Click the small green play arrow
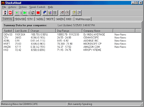The image size is (144, 107). coord(17,13)
